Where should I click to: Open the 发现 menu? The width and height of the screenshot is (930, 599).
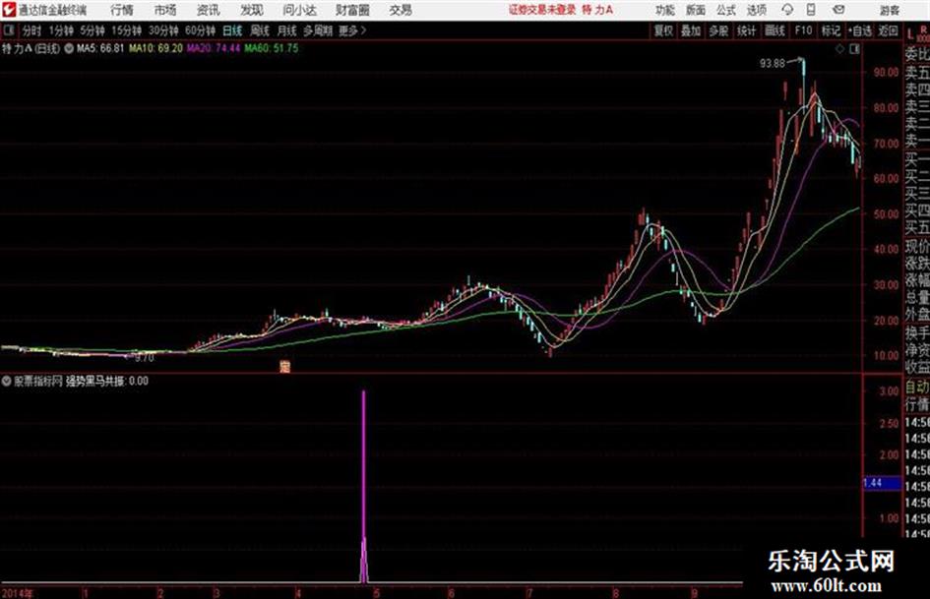252,10
